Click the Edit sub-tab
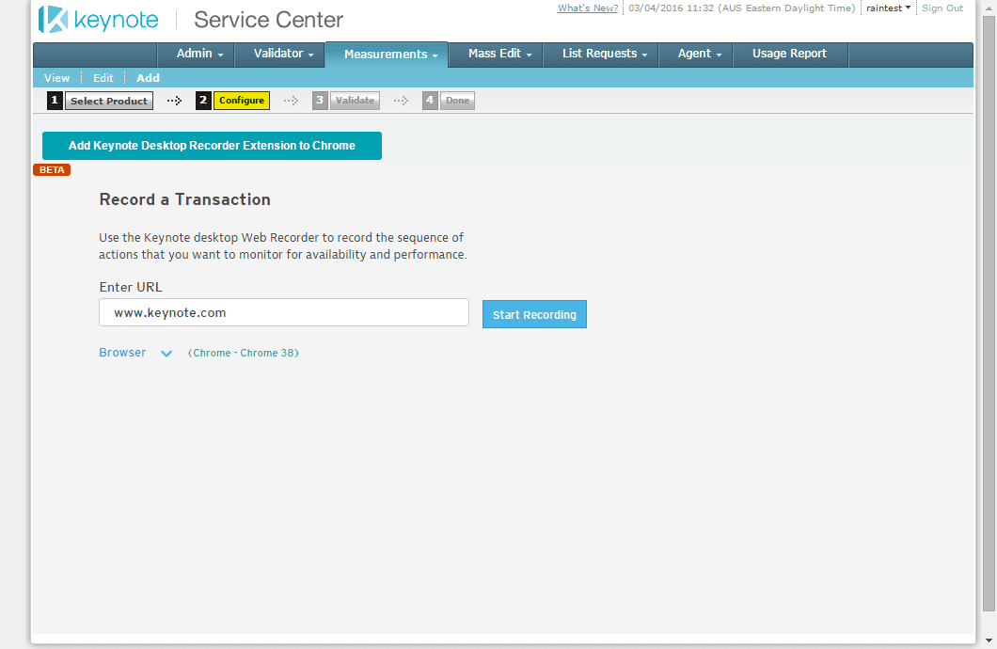 (x=103, y=78)
